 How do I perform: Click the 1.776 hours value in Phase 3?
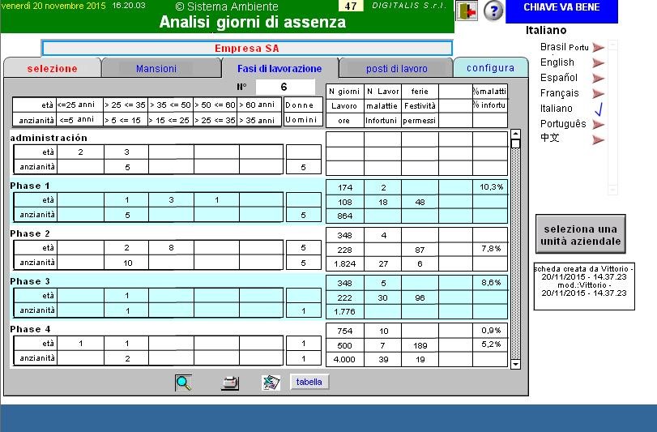344,312
